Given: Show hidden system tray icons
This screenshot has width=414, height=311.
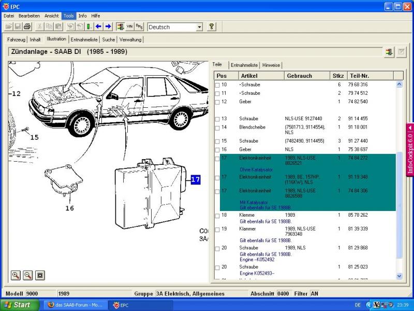Looking at the screenshot, I should tap(368, 305).
